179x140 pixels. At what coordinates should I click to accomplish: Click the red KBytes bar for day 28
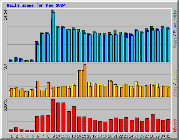click(x=152, y=123)
